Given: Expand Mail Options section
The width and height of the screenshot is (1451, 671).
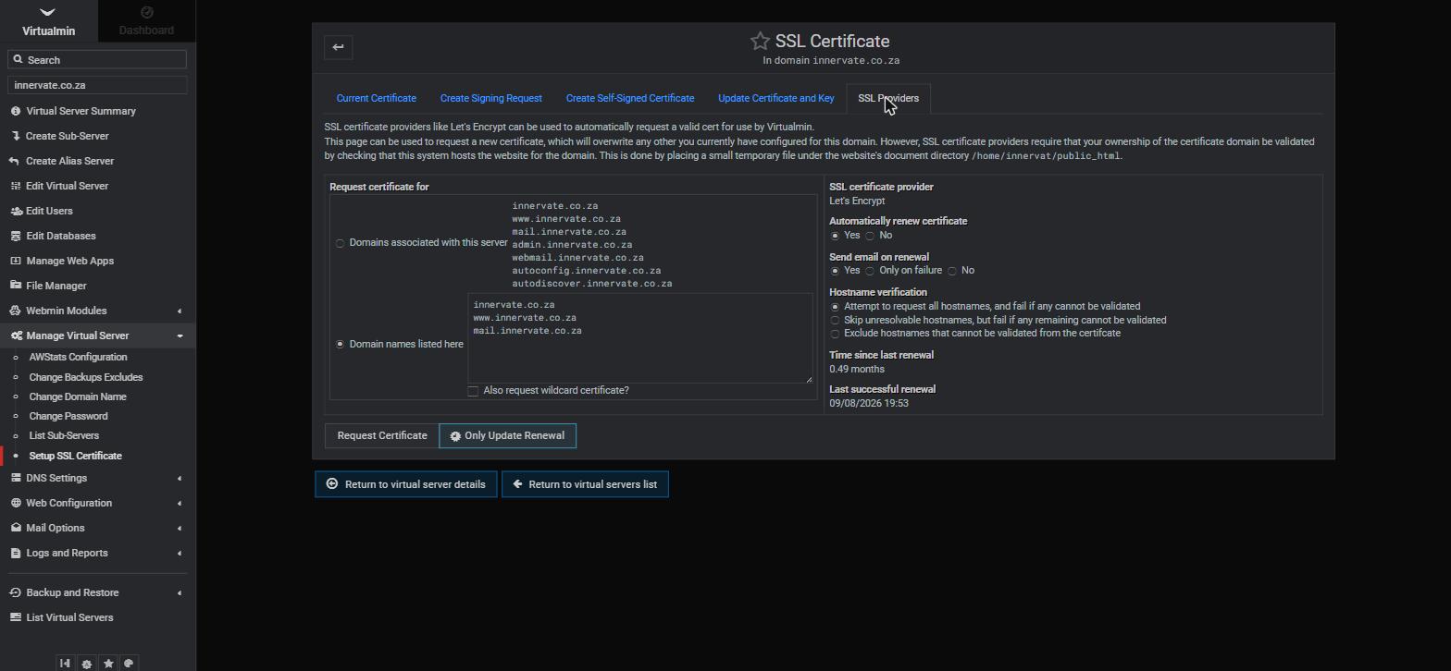Looking at the screenshot, I should click(x=97, y=528).
